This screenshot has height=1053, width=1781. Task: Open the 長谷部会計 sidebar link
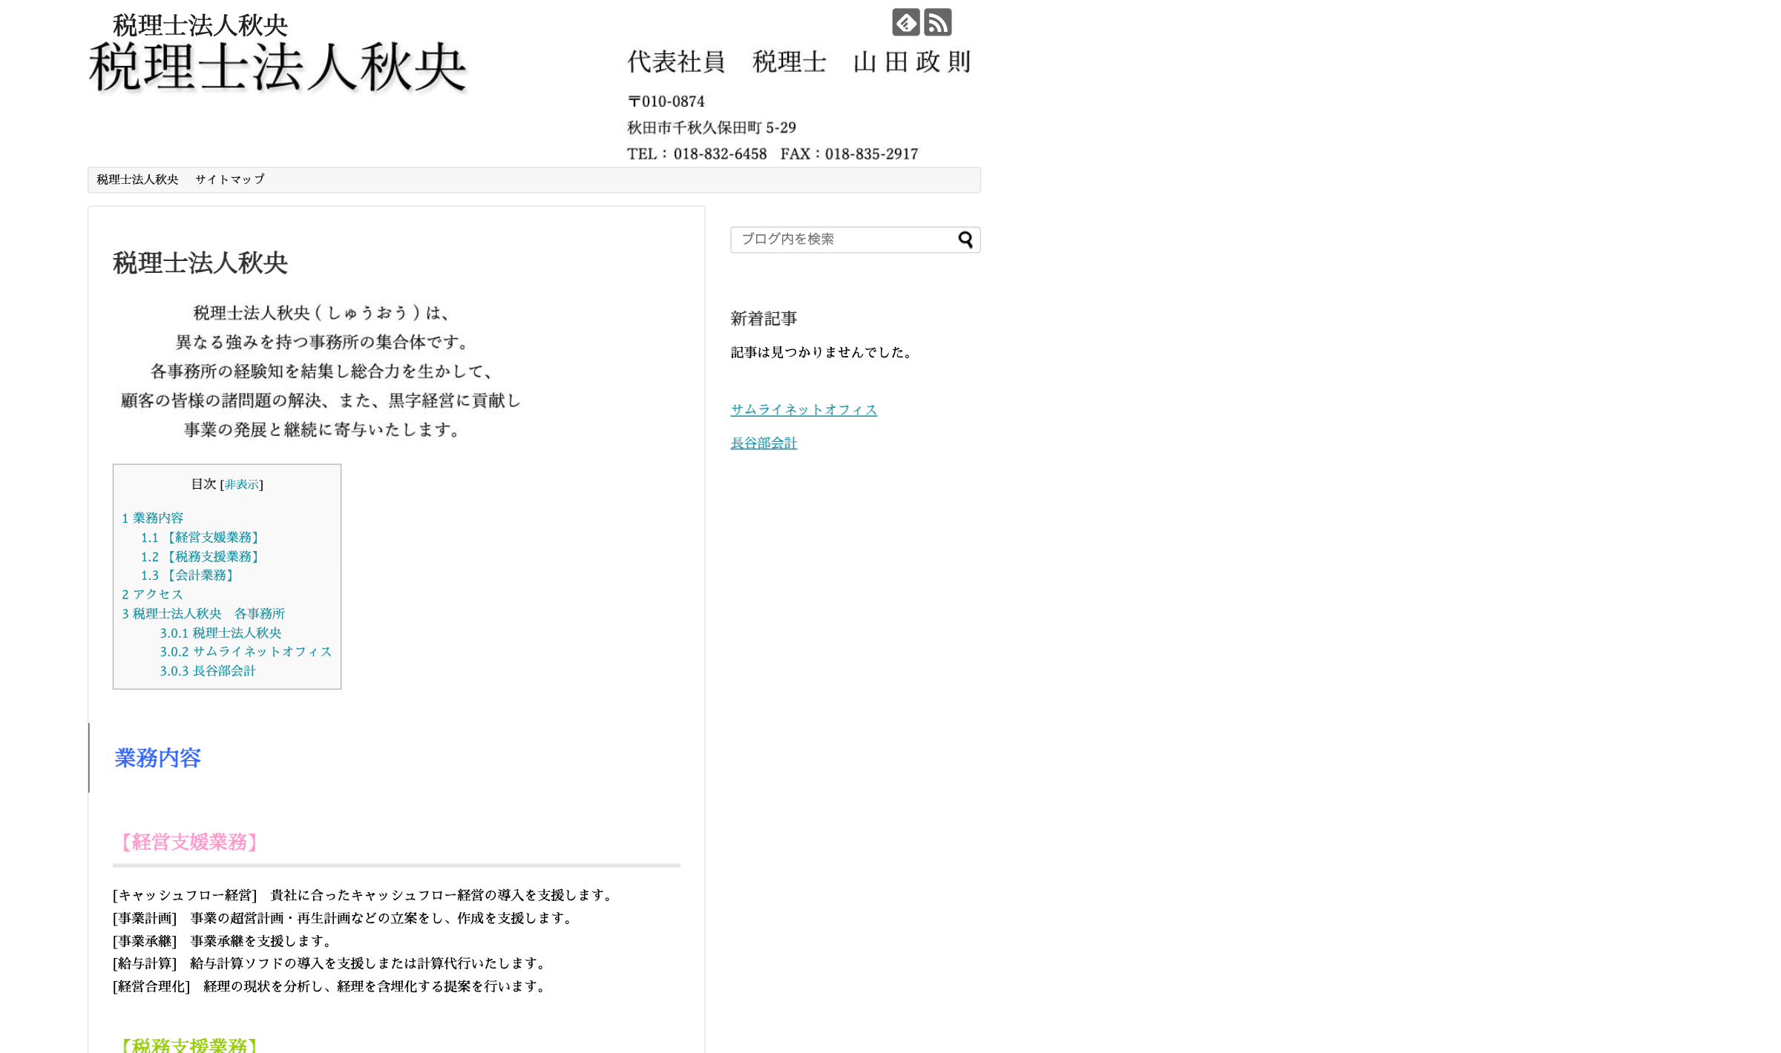[x=763, y=443]
